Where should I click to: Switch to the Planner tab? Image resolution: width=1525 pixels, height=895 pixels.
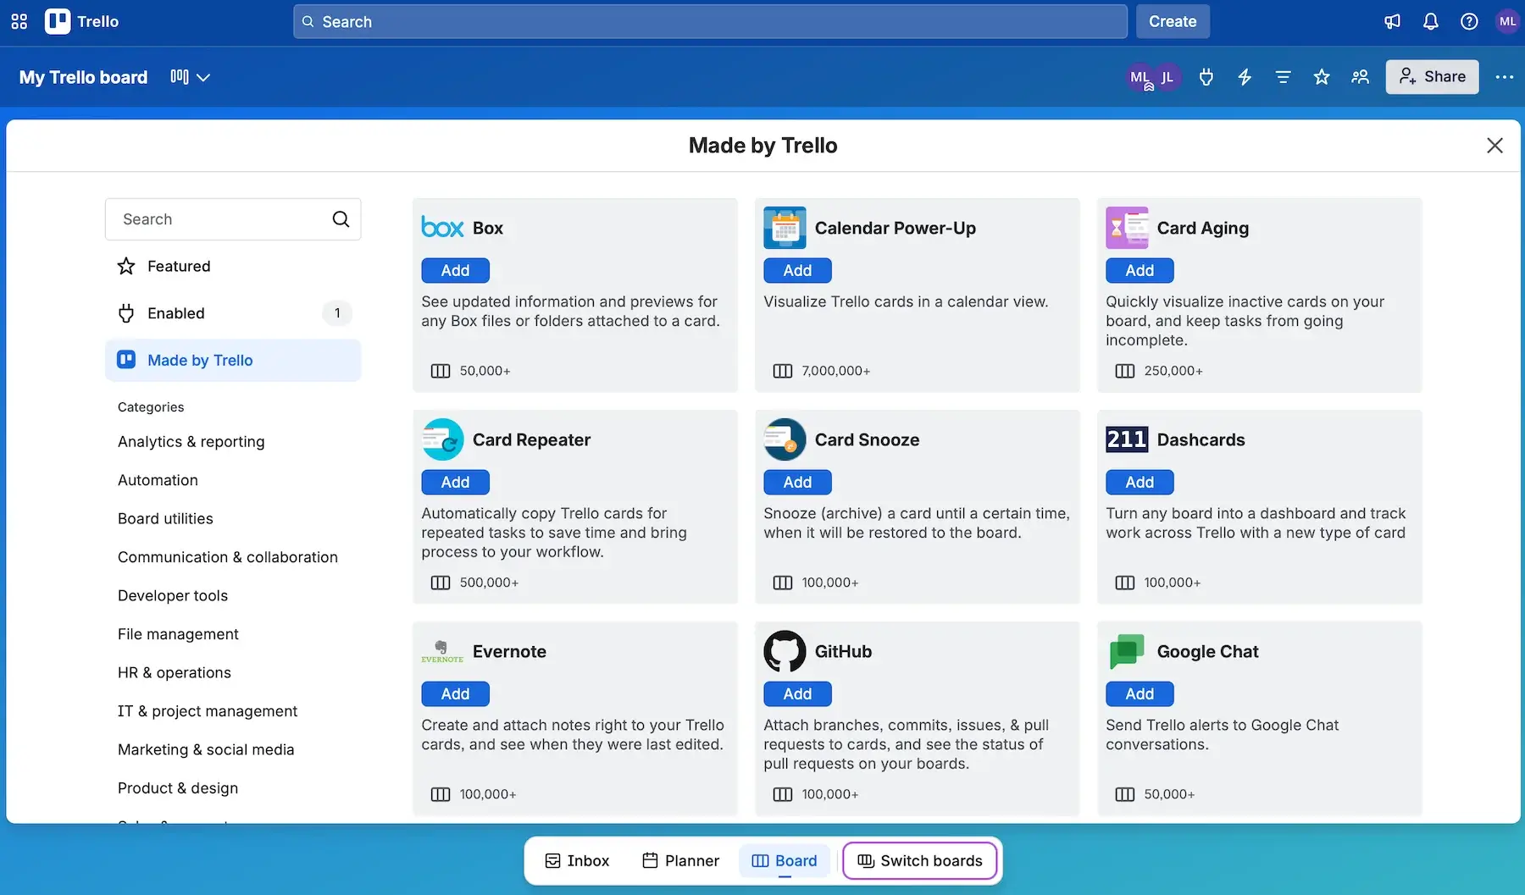[680, 861]
